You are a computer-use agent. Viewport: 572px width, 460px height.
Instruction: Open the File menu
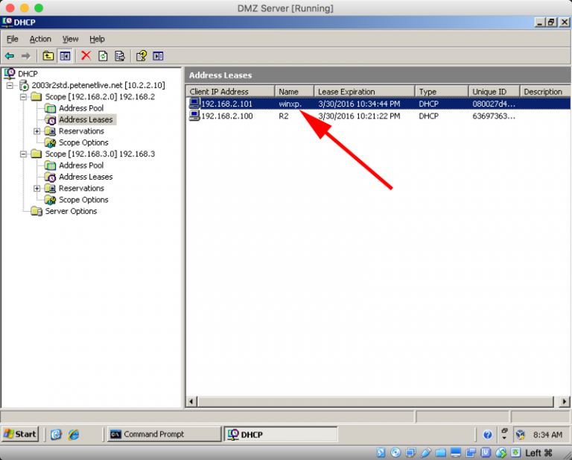[13, 39]
